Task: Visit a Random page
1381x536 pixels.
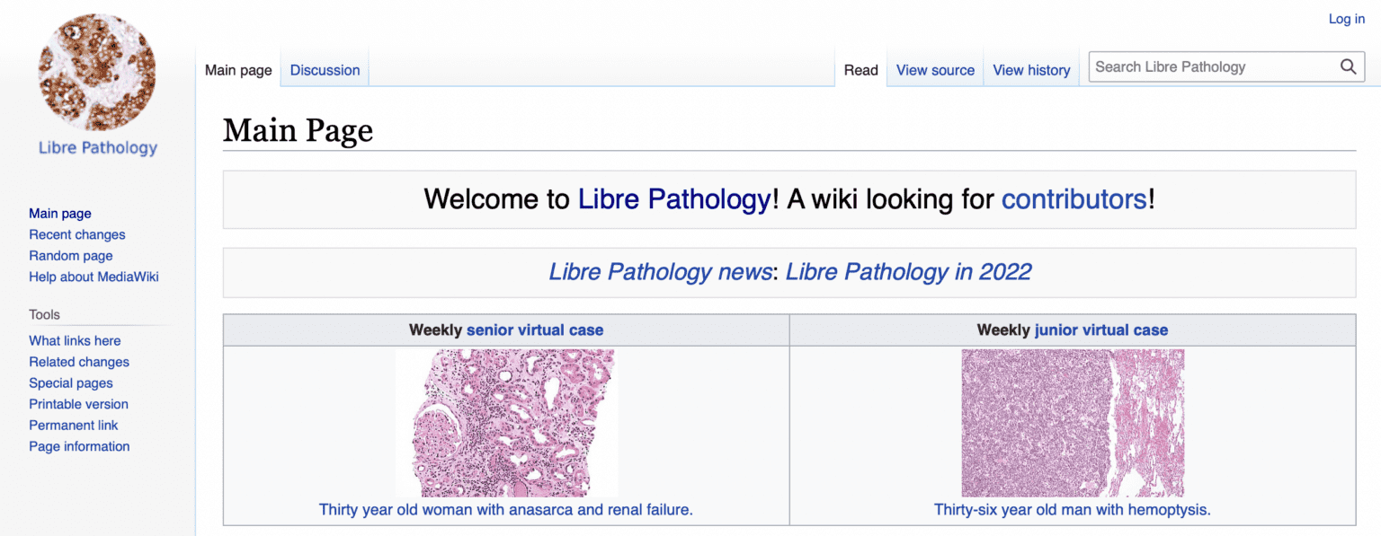Action: (x=70, y=255)
